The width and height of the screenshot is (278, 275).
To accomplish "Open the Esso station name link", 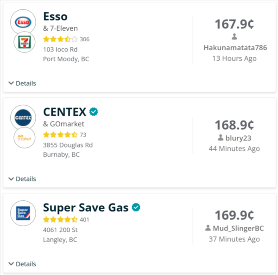I will (x=55, y=16).
